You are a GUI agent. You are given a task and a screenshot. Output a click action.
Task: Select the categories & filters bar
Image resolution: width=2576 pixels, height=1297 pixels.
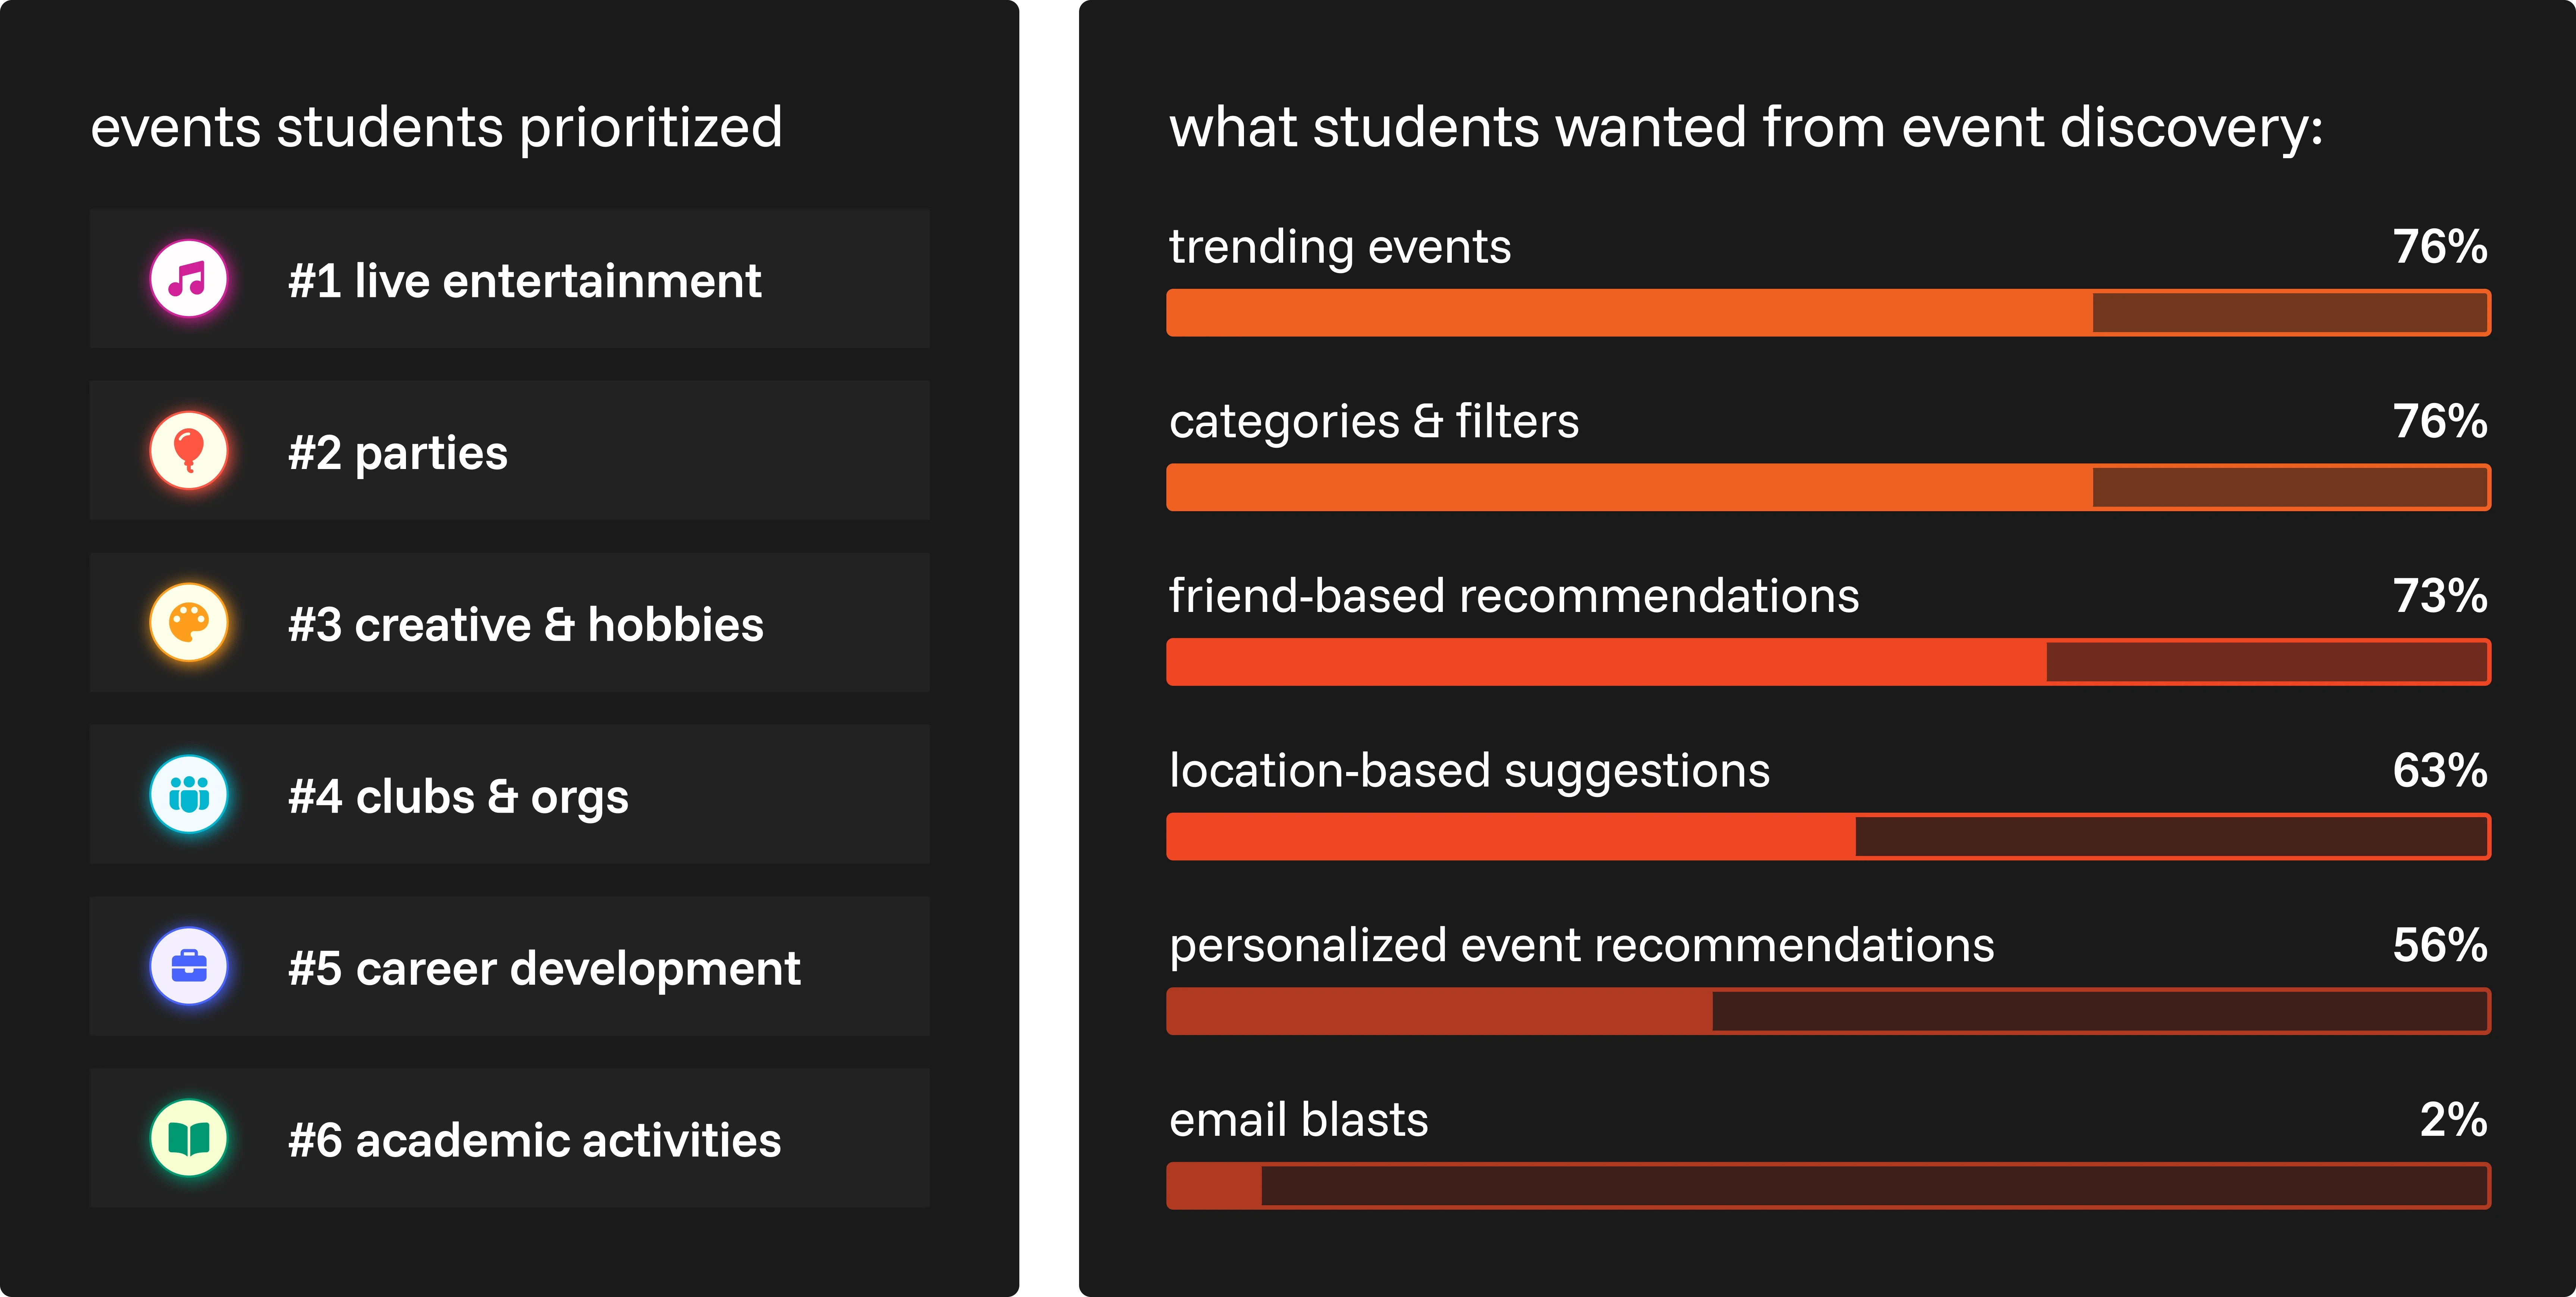click(x=1828, y=487)
